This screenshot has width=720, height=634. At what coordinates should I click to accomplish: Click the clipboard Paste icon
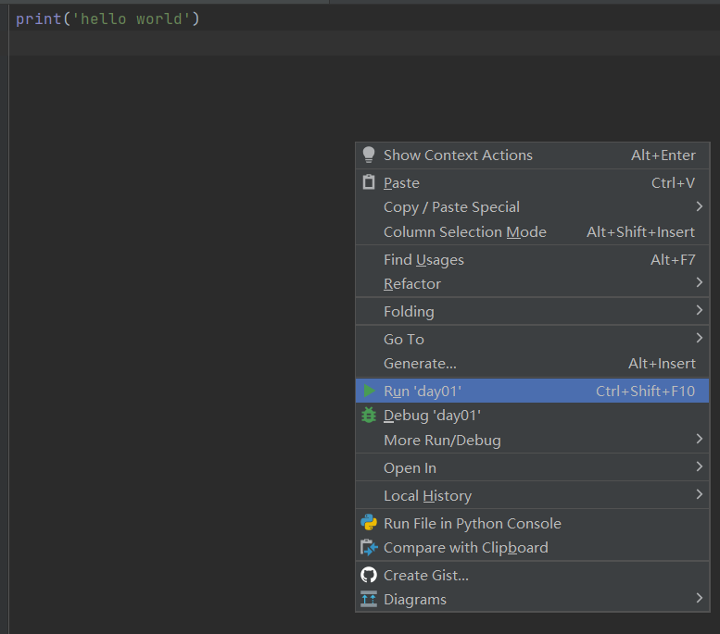pos(369,182)
